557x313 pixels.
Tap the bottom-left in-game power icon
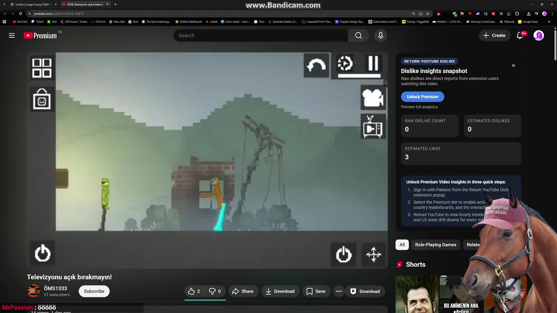click(42, 253)
